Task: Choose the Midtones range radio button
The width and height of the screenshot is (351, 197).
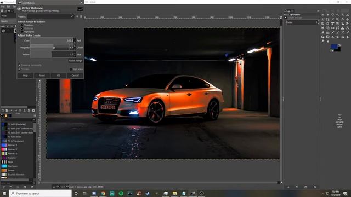Action: click(22, 28)
